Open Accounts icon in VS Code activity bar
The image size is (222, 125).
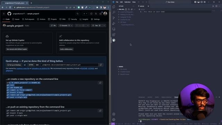coord(114,114)
